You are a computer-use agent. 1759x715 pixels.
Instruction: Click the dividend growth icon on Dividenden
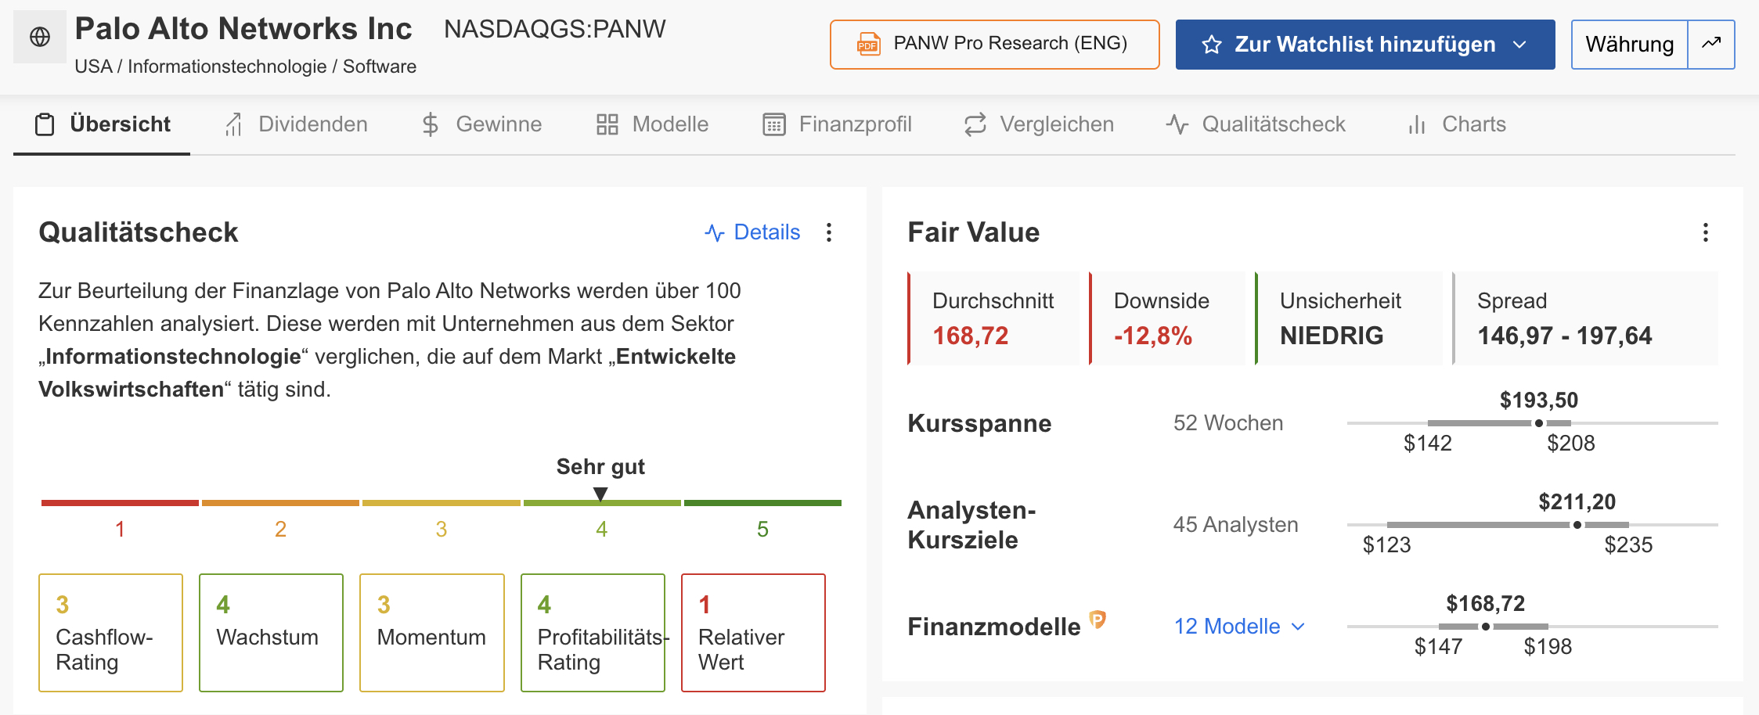tap(233, 124)
